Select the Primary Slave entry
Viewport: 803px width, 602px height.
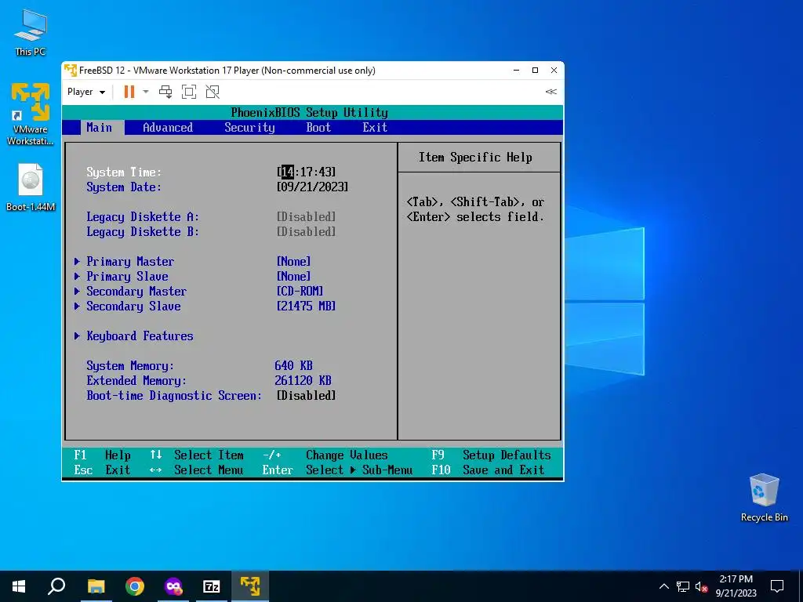[x=127, y=277]
